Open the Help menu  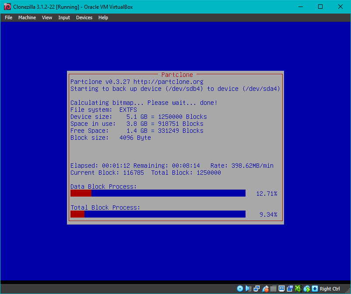click(103, 17)
